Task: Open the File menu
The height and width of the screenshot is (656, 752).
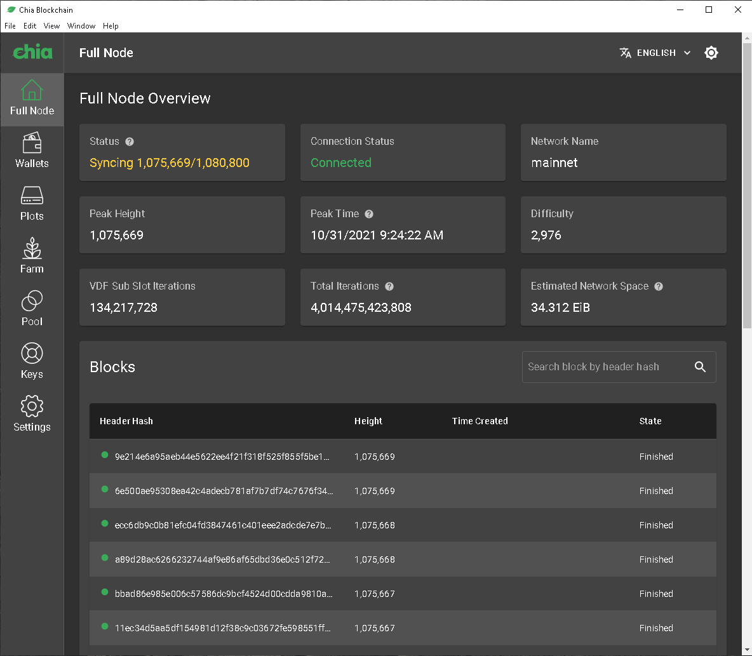Action: [x=10, y=26]
